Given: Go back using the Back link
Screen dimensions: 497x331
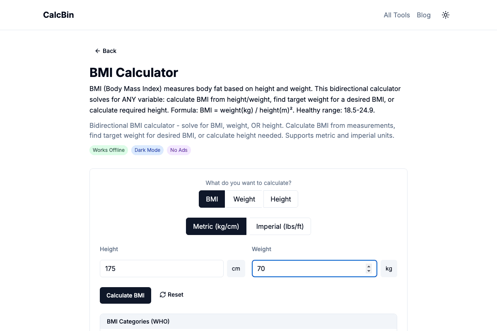Looking at the screenshot, I should [106, 51].
